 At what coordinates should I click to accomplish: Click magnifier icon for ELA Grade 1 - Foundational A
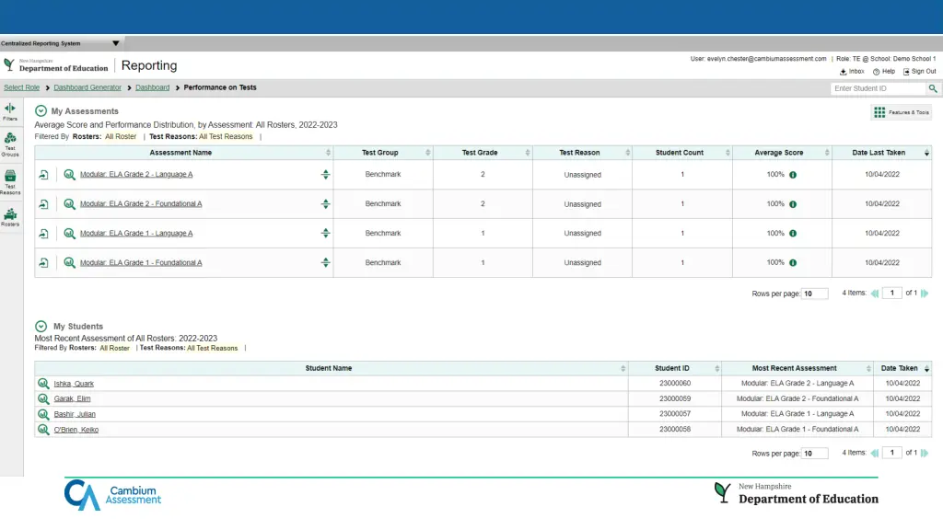(70, 262)
